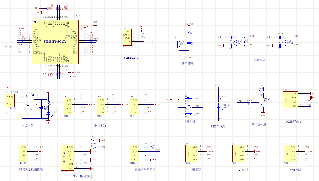The width and height of the screenshot is (319, 181).
Task: Click the S_Y1 8M crystal symbol
Action: [x=236, y=41]
